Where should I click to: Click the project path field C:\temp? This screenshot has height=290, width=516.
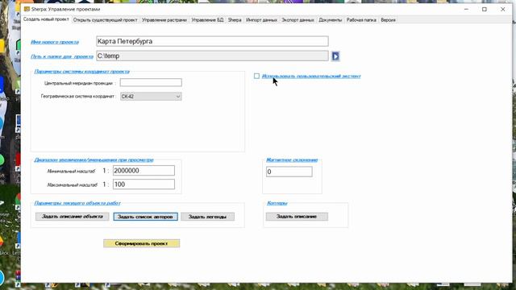(212, 56)
